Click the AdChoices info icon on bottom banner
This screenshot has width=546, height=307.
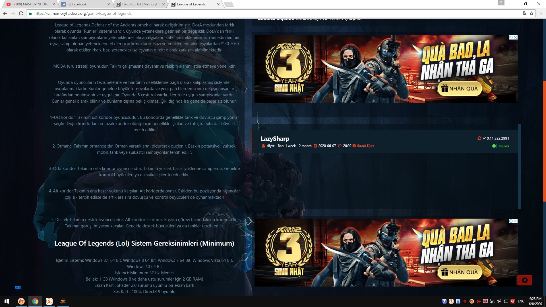click(x=511, y=221)
